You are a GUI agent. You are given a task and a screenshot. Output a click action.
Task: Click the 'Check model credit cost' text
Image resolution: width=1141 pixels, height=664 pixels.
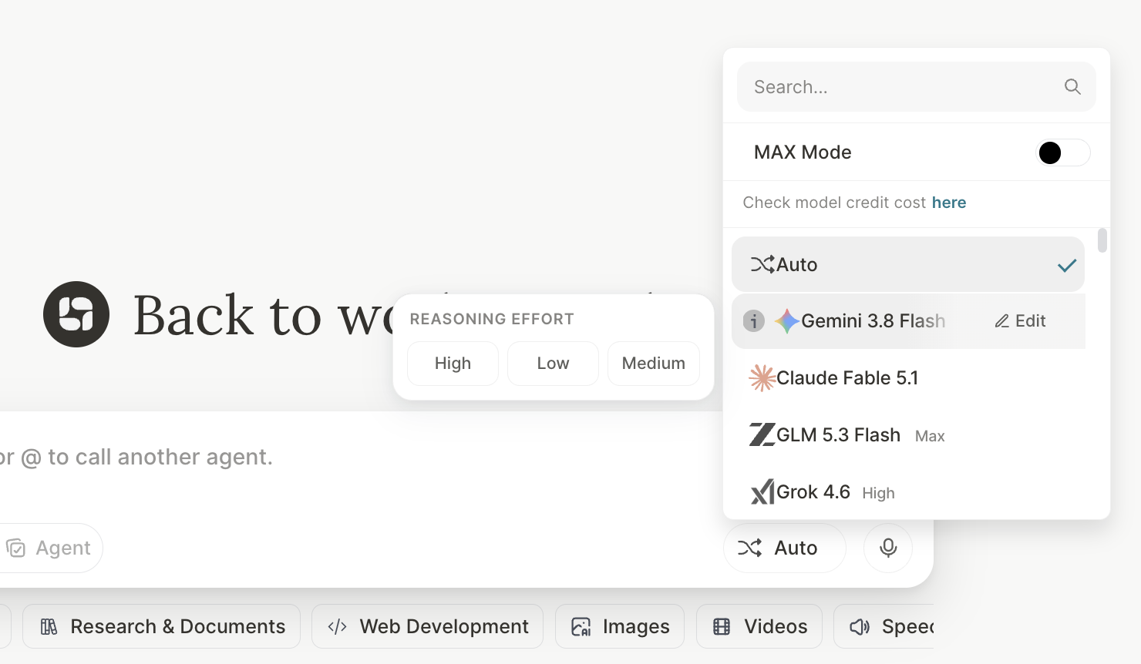[x=834, y=203]
